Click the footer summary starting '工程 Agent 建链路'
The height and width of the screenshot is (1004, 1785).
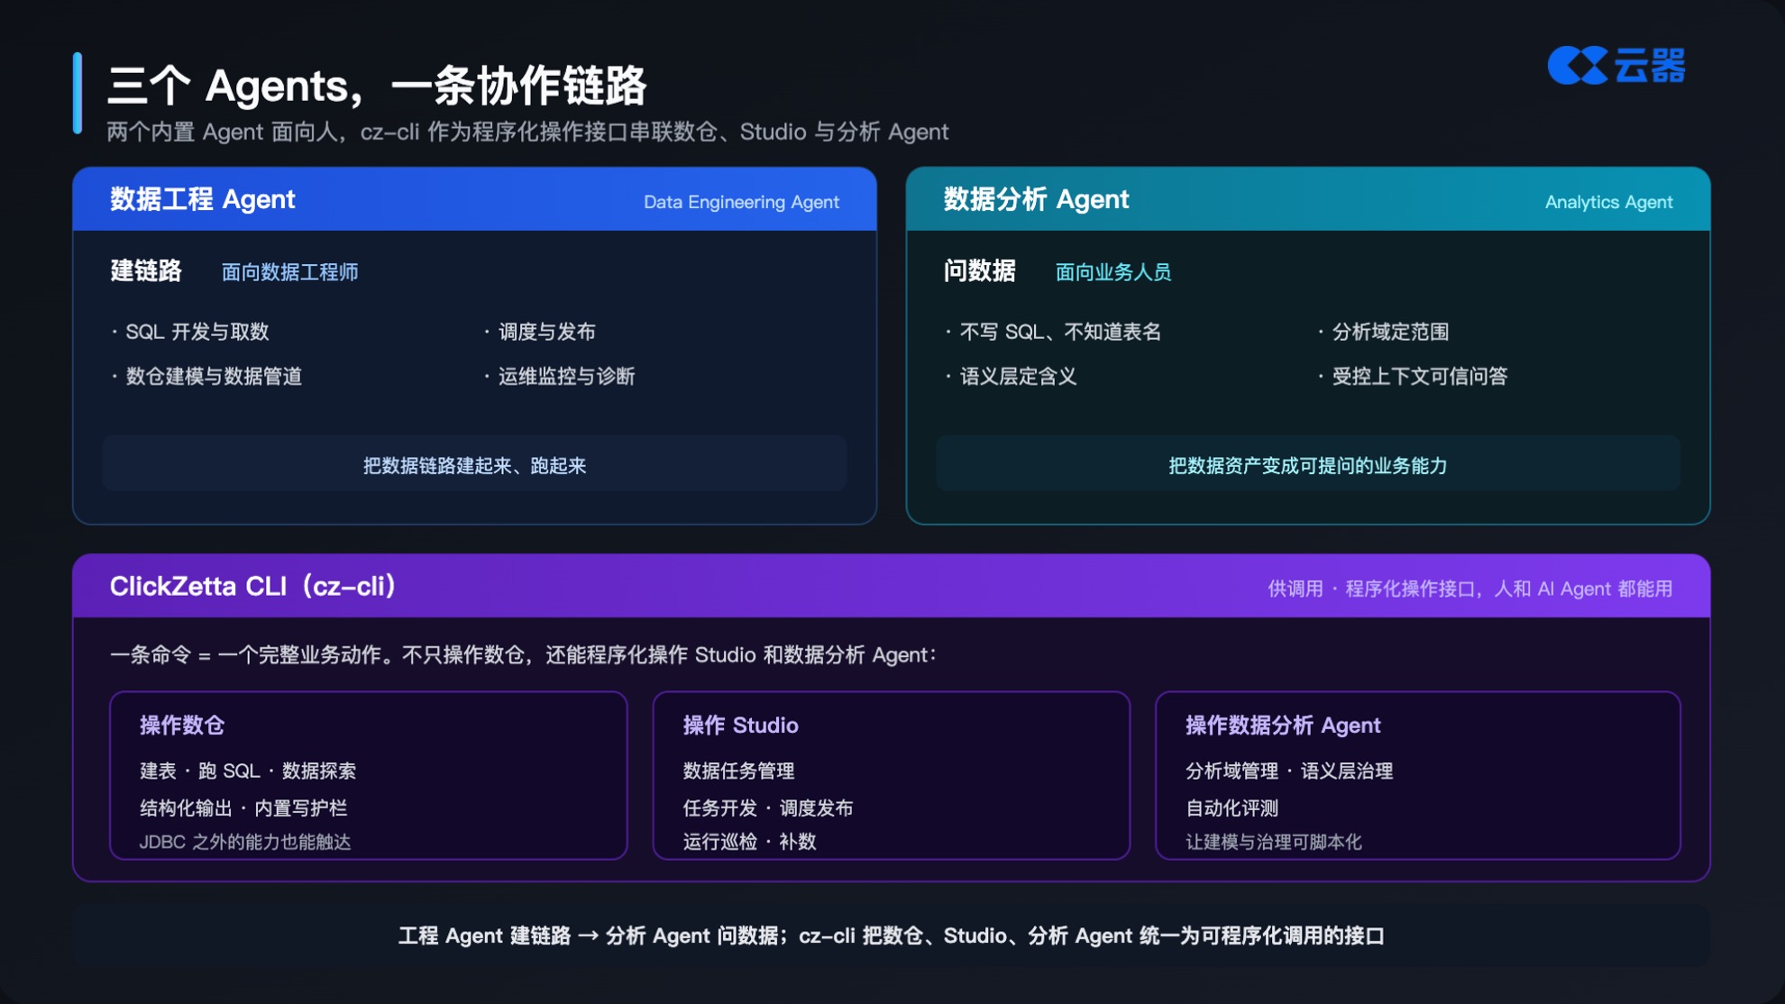[x=892, y=936]
